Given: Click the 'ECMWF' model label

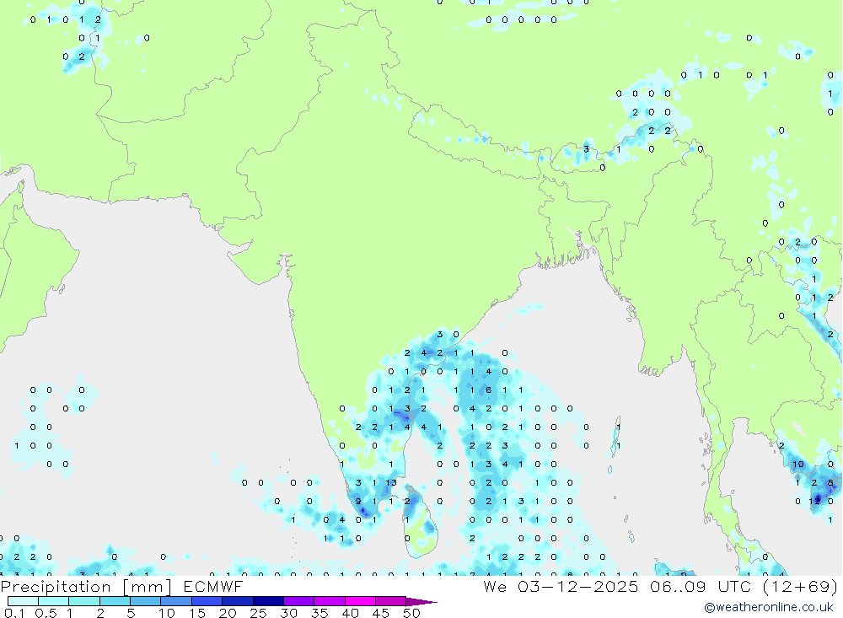Looking at the screenshot, I should click(x=213, y=586).
